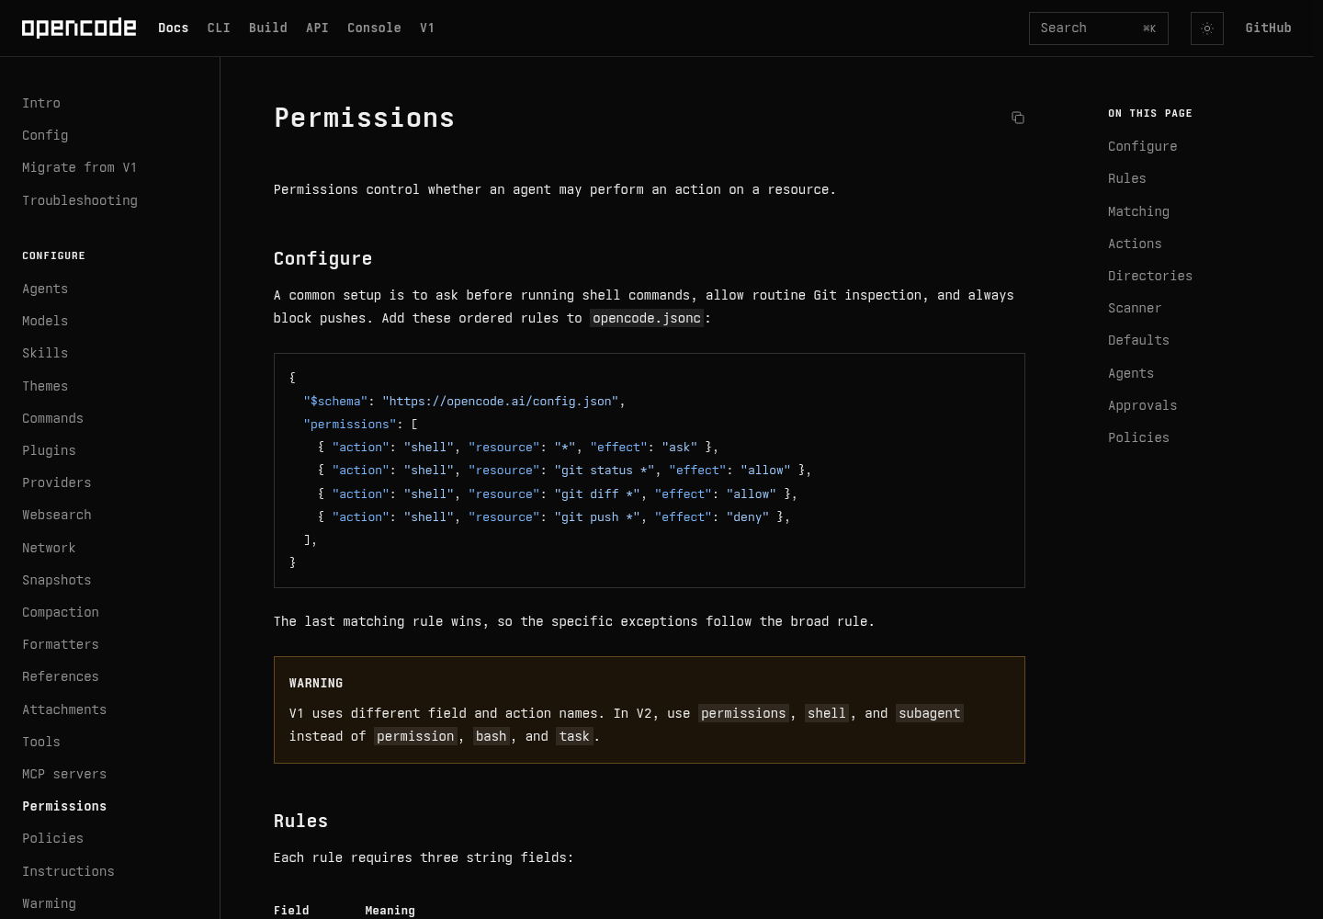Open the API nav item
The image size is (1323, 919).
317,28
